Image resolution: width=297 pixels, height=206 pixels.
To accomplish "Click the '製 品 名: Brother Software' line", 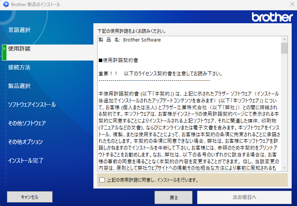I will click(x=130, y=40).
